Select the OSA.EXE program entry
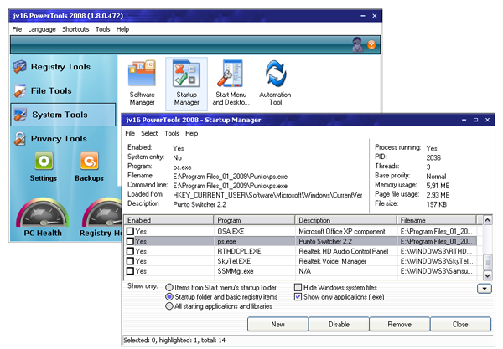 tap(231, 232)
